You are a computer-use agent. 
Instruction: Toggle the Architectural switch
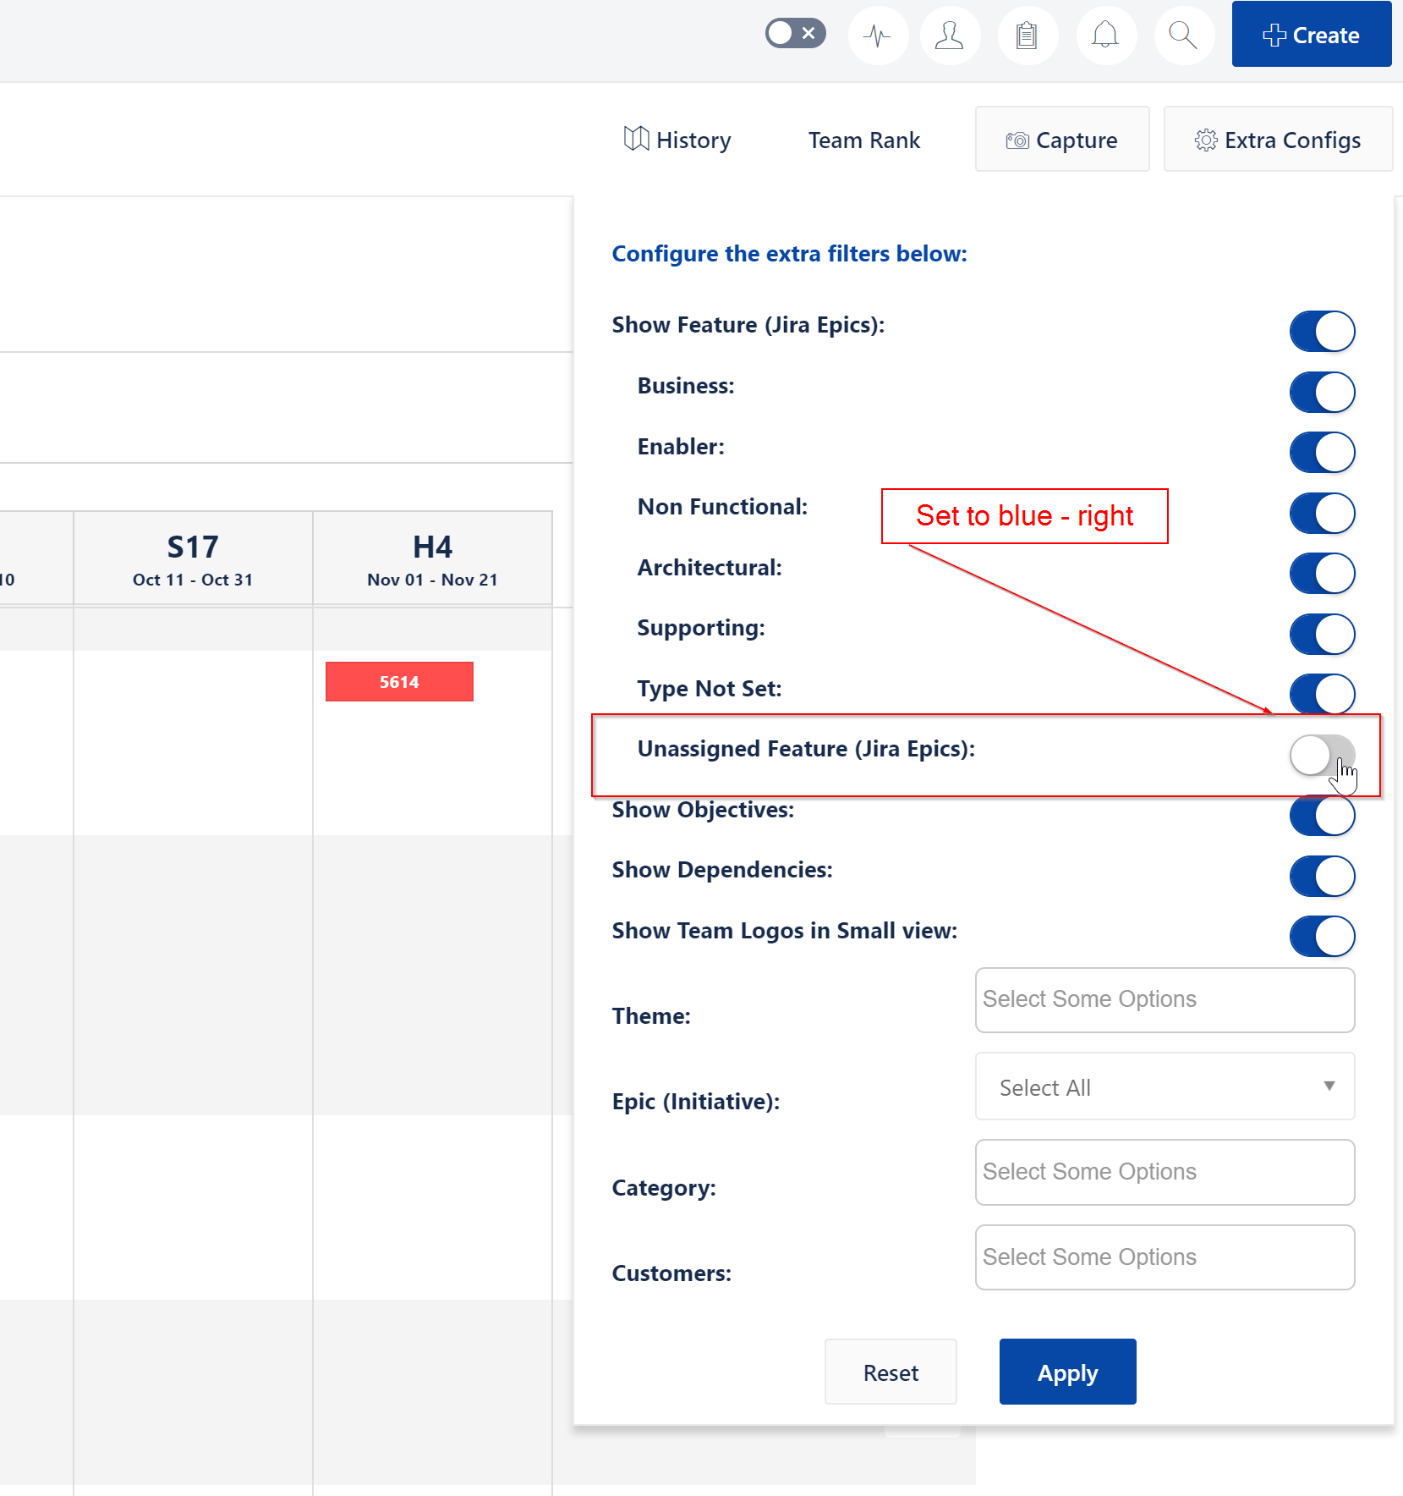click(1322, 574)
